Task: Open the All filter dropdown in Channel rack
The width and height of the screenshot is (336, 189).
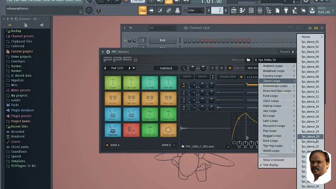Action: click(162, 28)
